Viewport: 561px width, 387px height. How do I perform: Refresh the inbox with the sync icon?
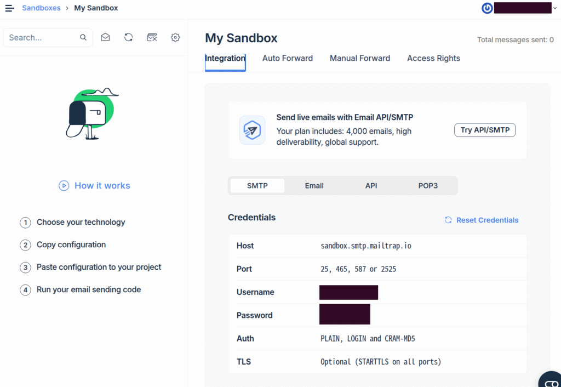[x=128, y=37]
